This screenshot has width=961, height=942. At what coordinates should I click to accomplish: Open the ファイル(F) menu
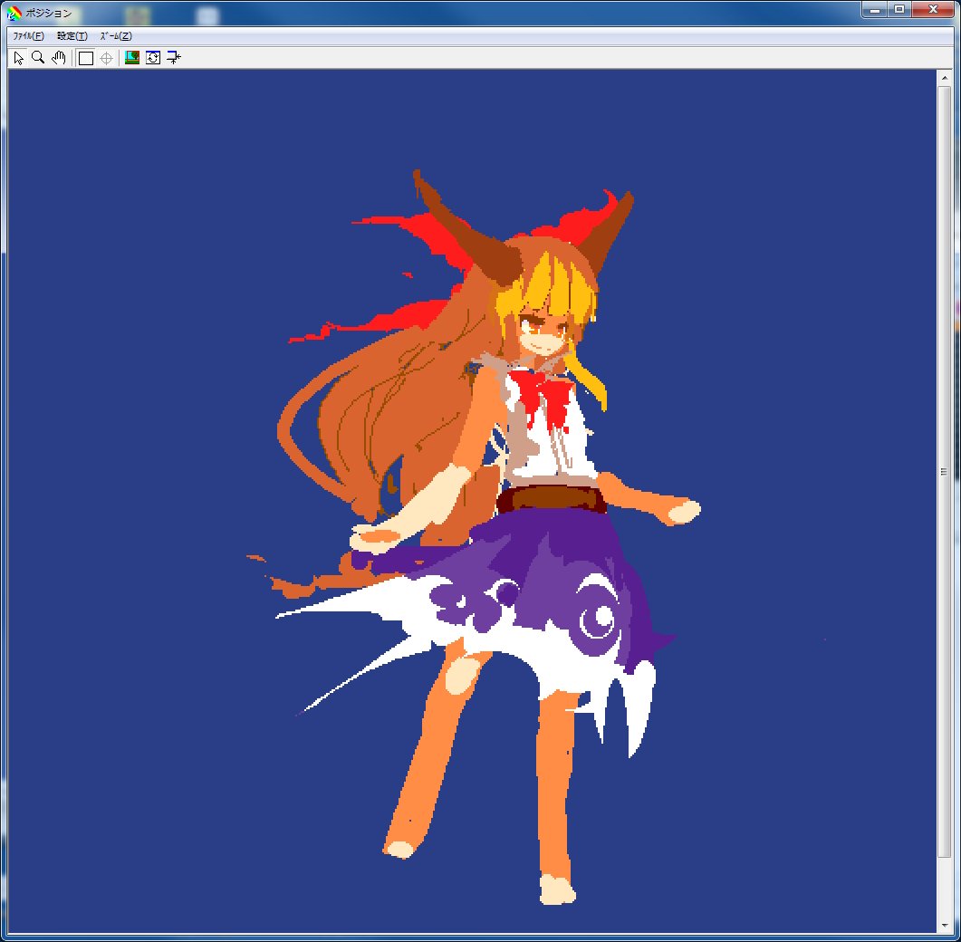29,36
